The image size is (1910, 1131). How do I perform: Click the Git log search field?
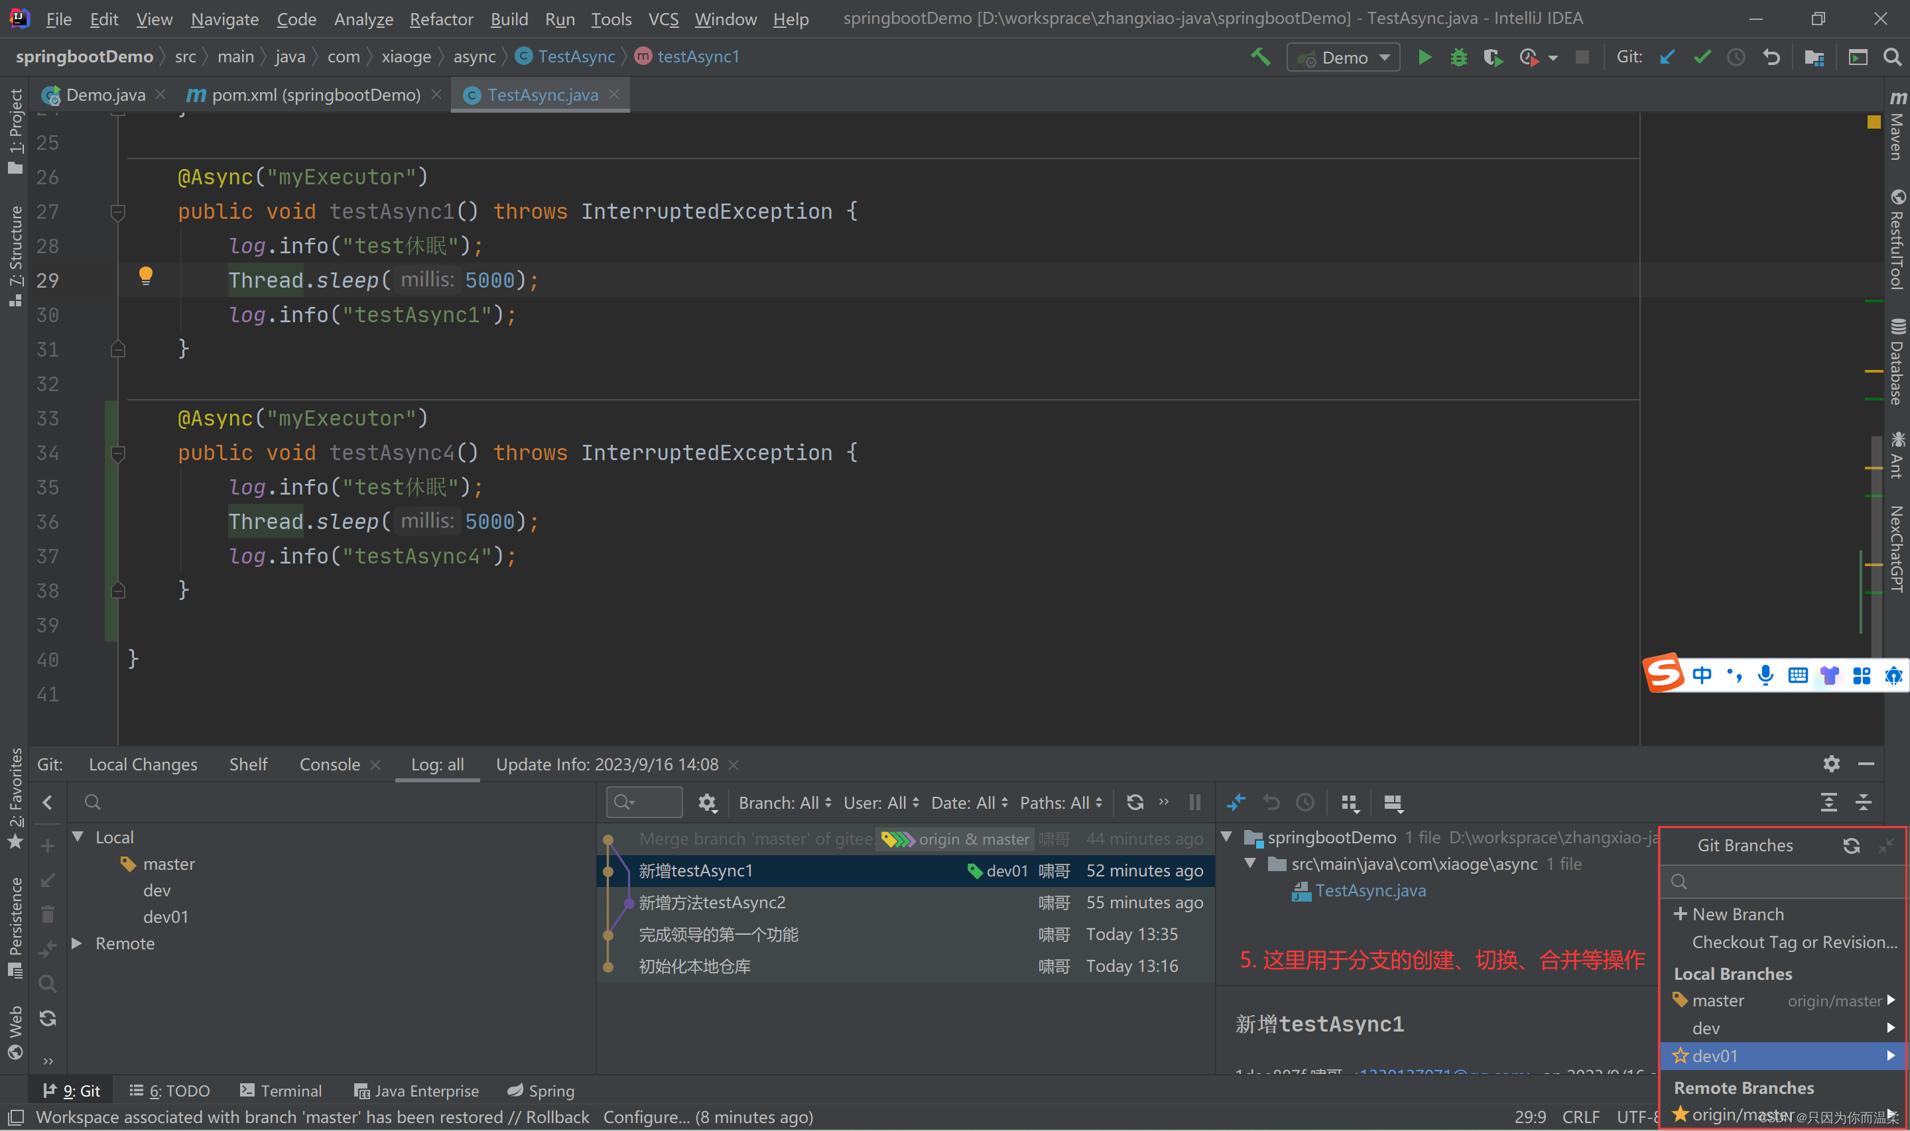click(644, 802)
